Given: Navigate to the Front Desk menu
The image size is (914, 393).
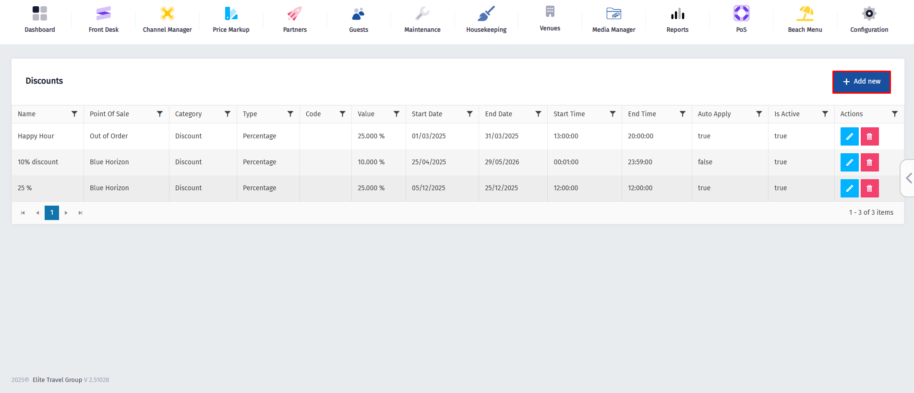Looking at the screenshot, I should 103,19.
